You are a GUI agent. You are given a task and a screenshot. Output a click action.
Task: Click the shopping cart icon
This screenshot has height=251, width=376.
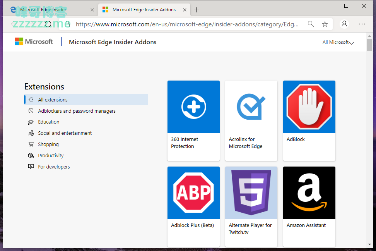[x=31, y=144]
